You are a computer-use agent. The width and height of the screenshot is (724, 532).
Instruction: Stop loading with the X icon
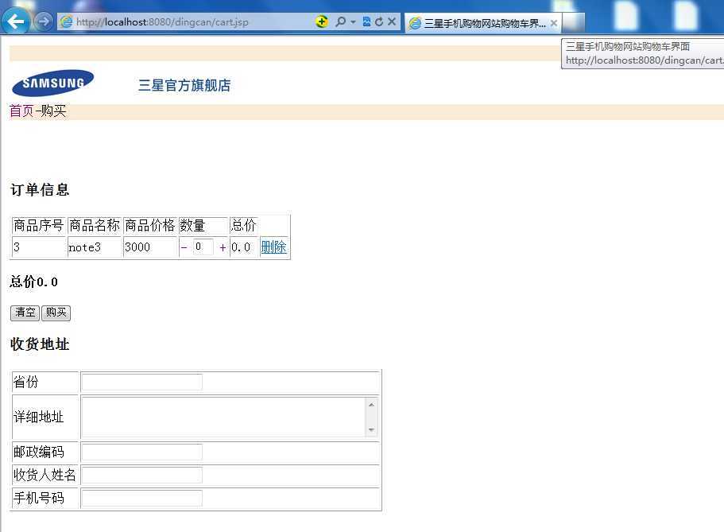392,21
